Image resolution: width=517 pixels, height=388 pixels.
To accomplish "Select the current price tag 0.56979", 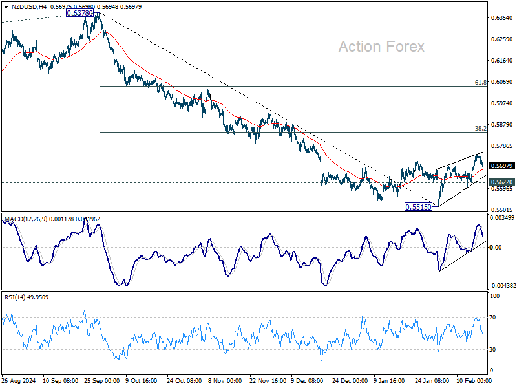I will click(502, 166).
